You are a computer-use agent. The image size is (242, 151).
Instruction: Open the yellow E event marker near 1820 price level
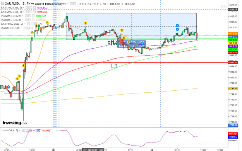[x=47, y=23]
